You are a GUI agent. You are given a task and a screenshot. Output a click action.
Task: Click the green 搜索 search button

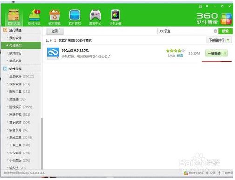225,31
